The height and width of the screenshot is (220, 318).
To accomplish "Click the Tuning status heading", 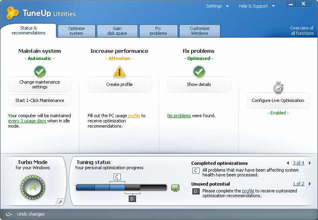I will (x=94, y=162).
